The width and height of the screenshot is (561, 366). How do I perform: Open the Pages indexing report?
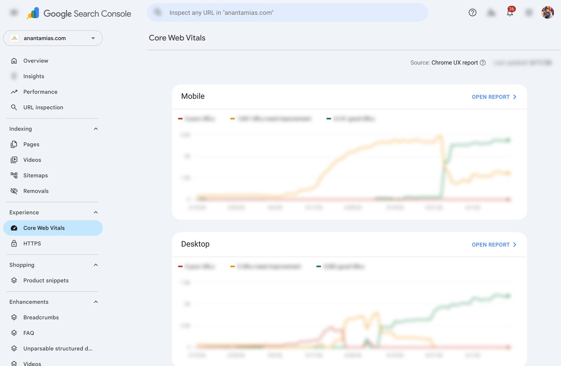[53, 144]
